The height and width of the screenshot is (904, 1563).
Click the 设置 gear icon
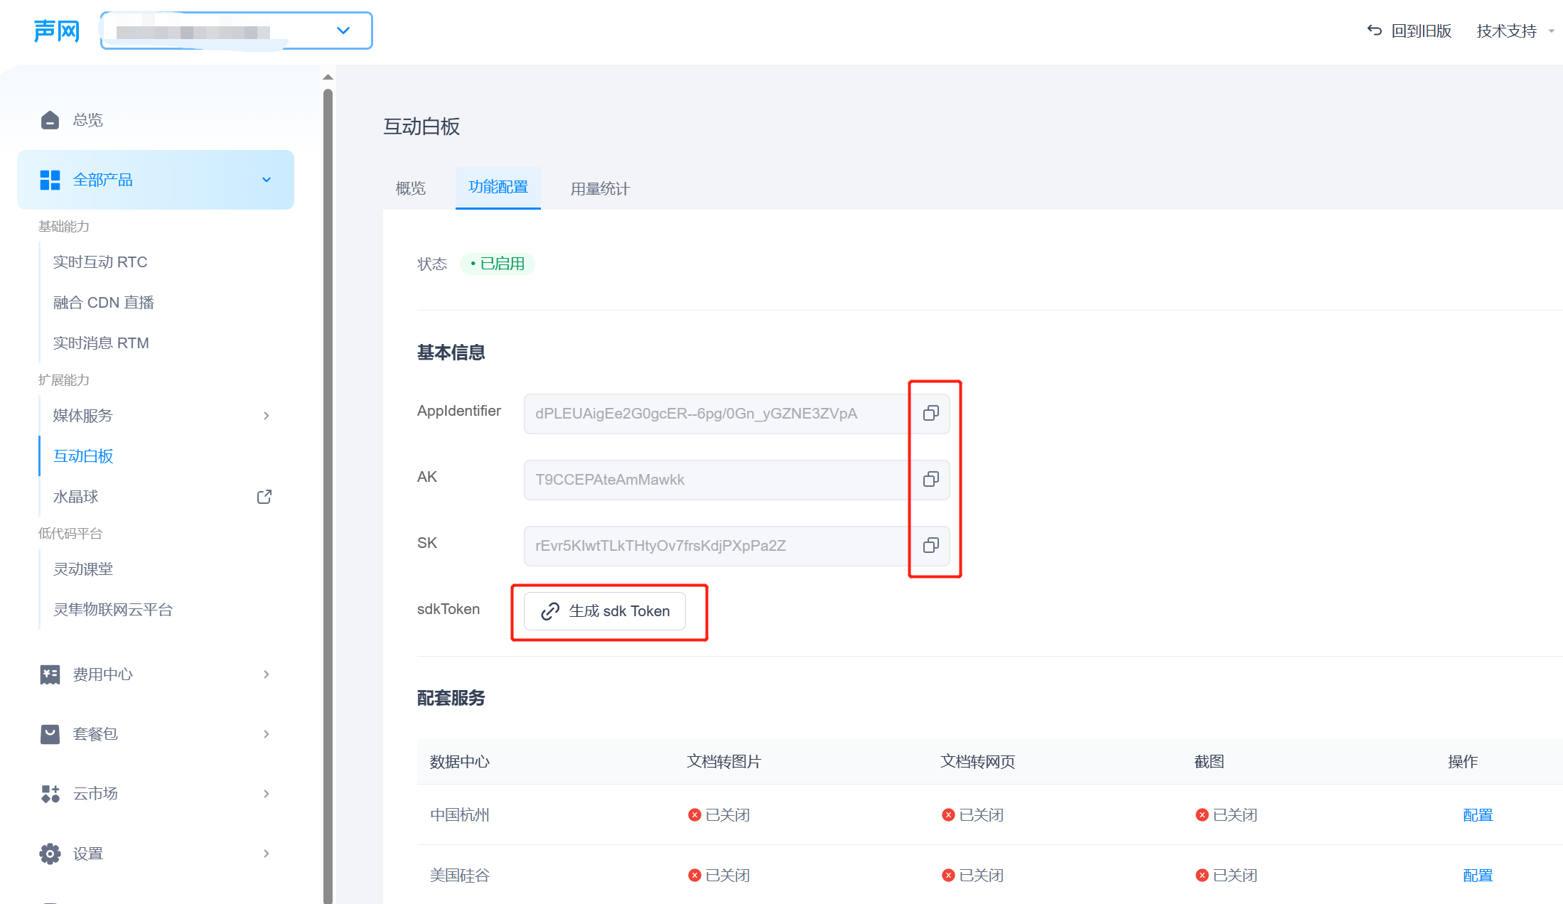[x=50, y=854]
